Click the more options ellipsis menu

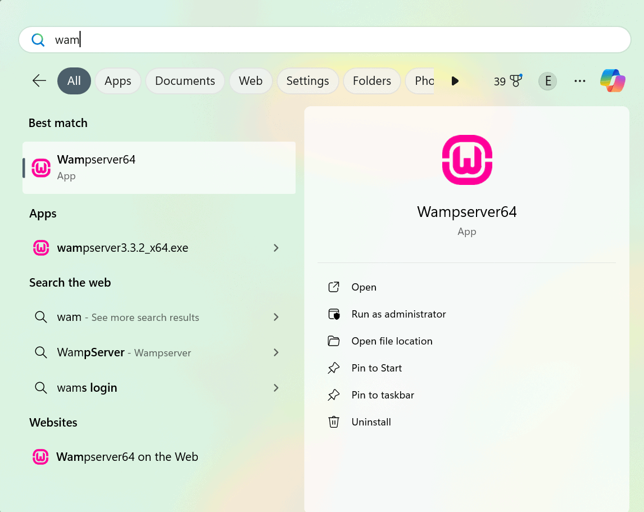coord(579,81)
